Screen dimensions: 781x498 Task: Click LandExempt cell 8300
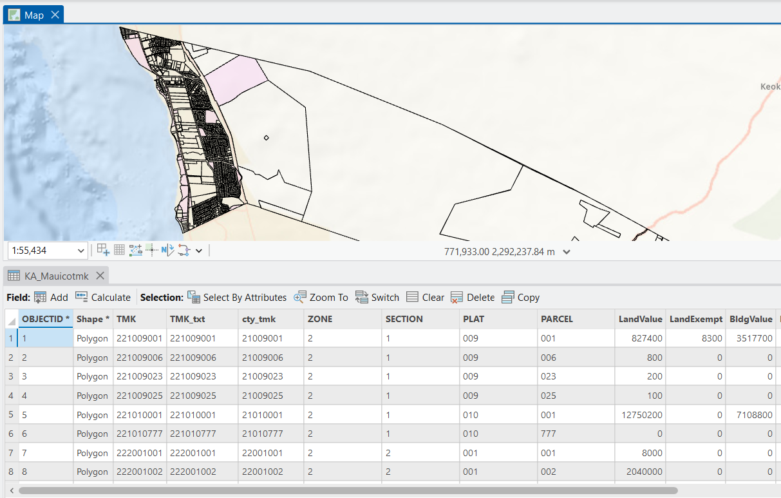point(695,338)
